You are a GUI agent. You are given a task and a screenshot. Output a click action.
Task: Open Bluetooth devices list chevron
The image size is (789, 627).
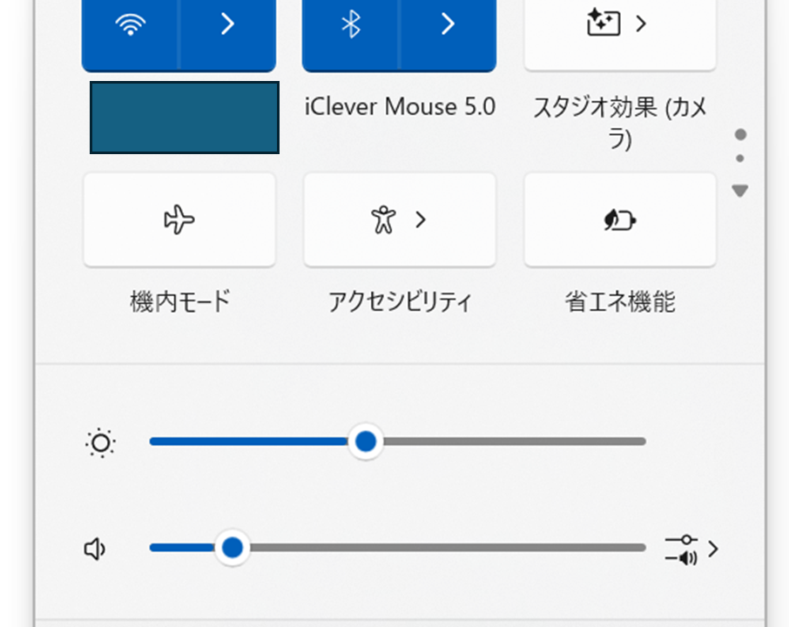pos(448,26)
